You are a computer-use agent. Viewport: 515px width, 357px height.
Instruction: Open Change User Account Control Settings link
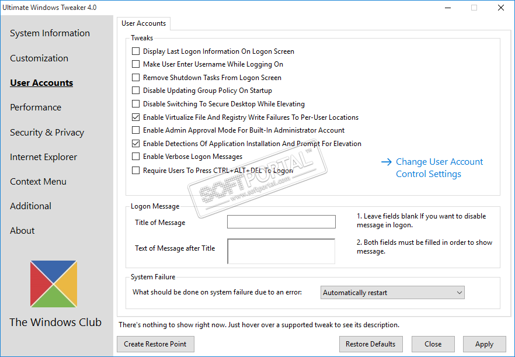click(439, 168)
